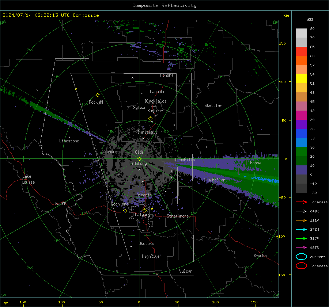Viewport: 329px width, 307px height.
Task: Click the Lacombe city label
Action: coord(158,92)
